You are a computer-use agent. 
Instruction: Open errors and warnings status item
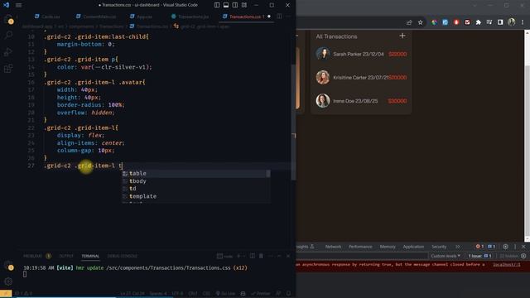coord(23,294)
